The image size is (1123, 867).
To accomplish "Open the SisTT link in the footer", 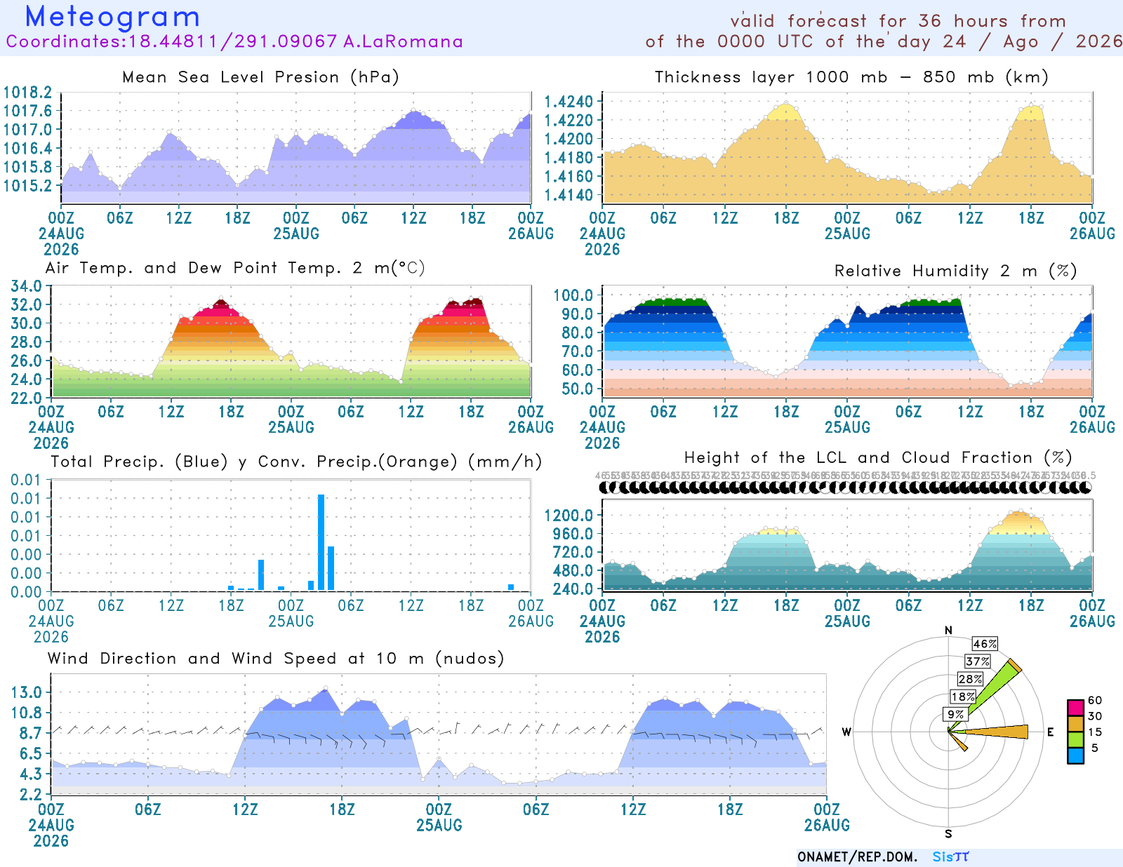I will pos(950,856).
